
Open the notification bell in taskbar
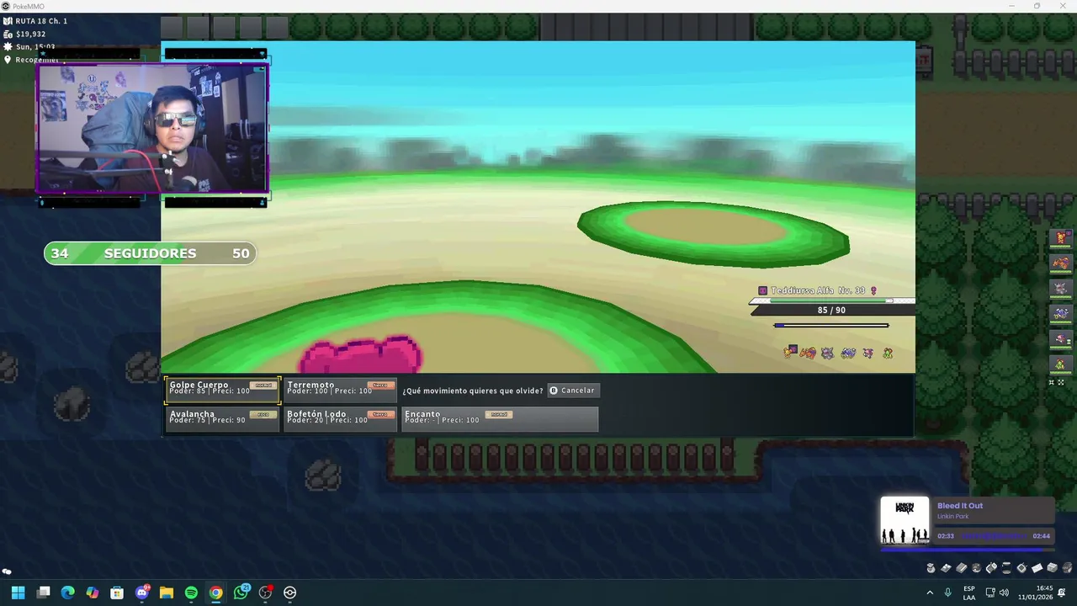pyautogui.click(x=1062, y=593)
